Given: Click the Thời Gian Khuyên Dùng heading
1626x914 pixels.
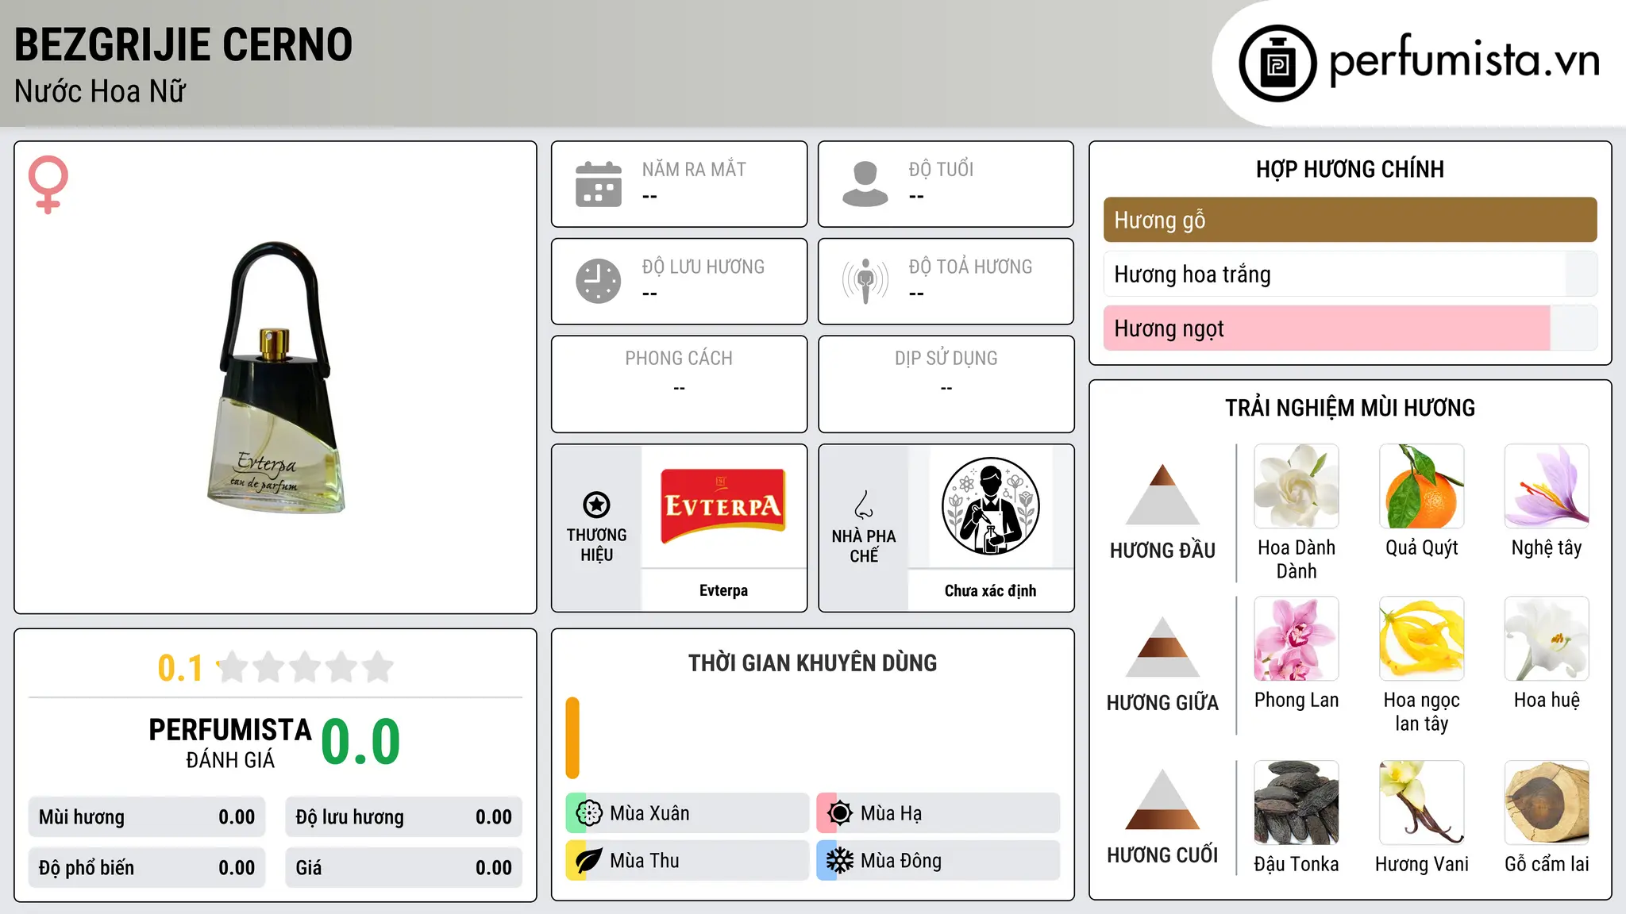Looking at the screenshot, I should 812,662.
